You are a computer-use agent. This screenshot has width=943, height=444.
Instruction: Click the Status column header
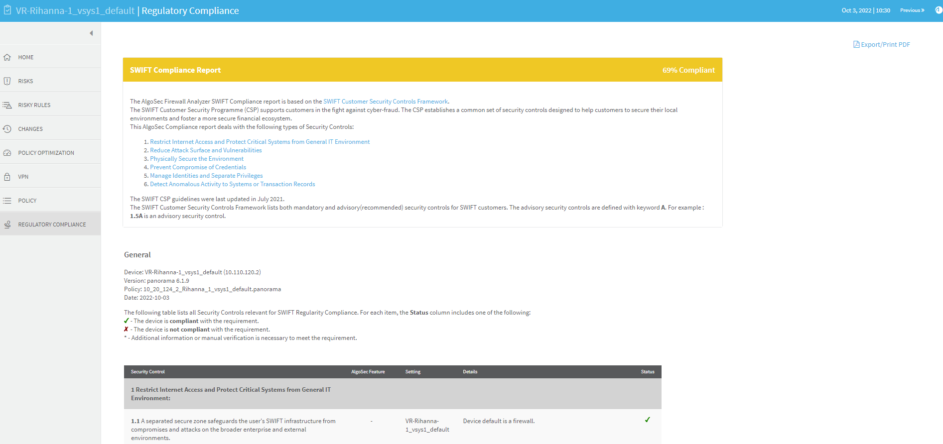coord(647,372)
